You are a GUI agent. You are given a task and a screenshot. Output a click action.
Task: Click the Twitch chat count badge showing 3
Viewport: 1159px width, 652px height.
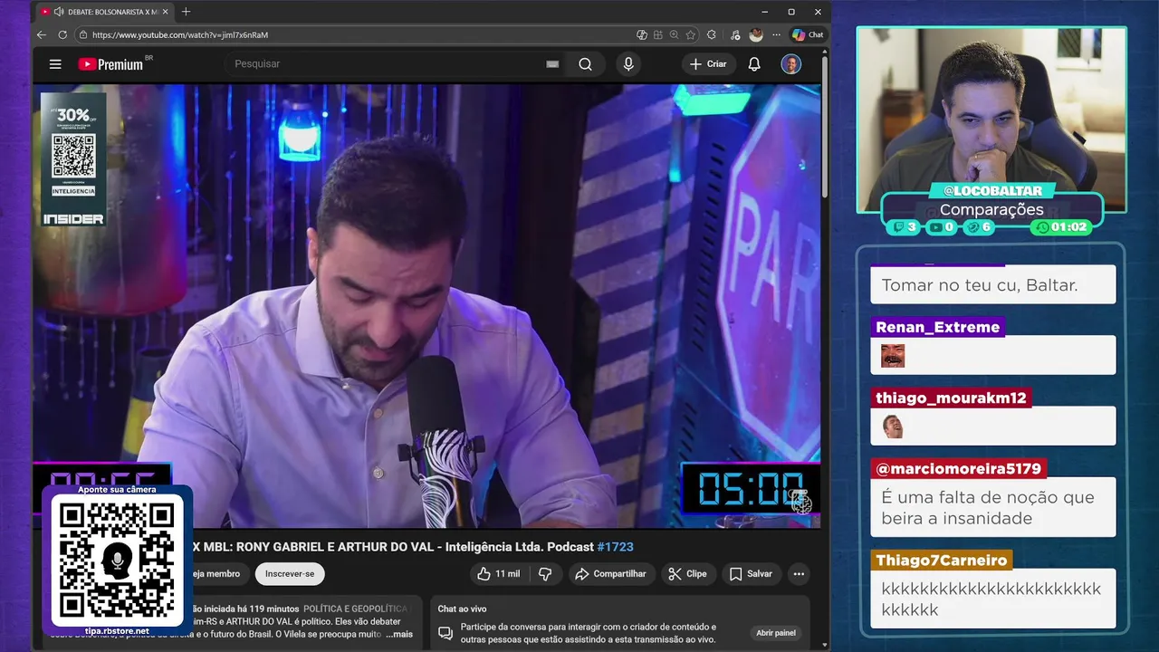coord(904,227)
